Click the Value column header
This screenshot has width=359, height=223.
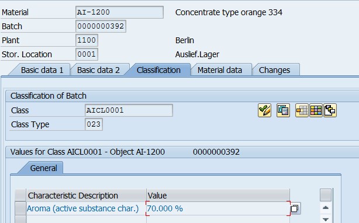(x=218, y=196)
